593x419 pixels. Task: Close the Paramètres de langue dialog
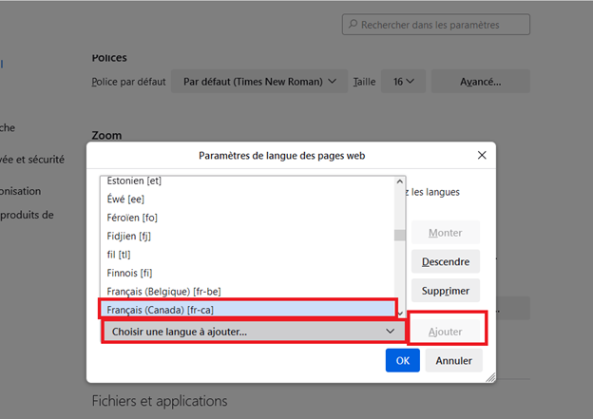point(482,155)
